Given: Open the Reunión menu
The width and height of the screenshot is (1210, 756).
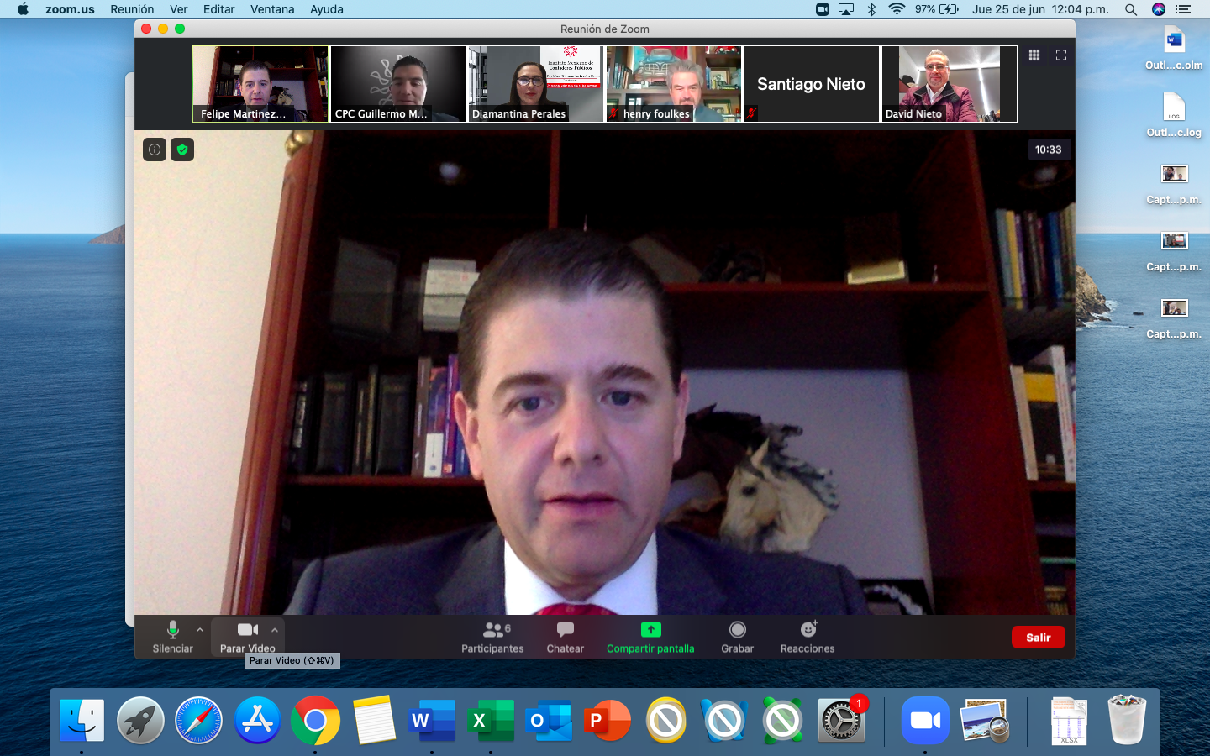Looking at the screenshot, I should click(x=132, y=9).
